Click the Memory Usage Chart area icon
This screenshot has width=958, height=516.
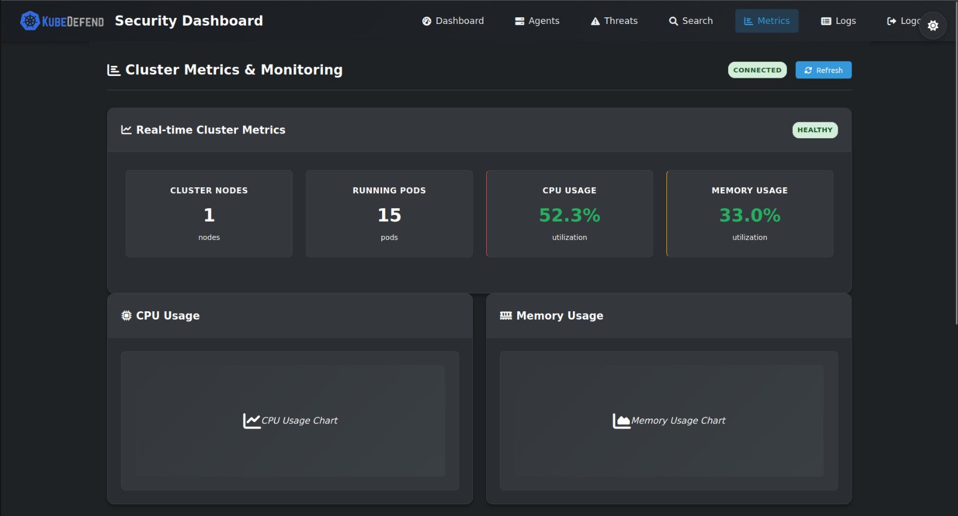tap(621, 421)
